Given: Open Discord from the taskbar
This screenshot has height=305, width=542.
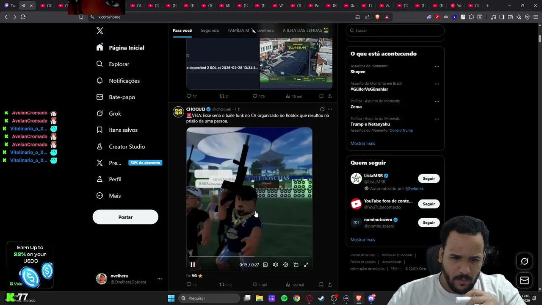Looking at the screenshot, I should (371, 298).
